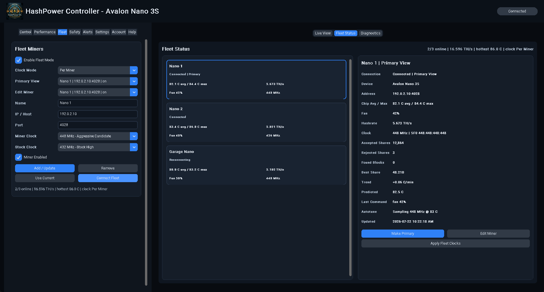Click Garage Nano Fan 50% text
Screen dimensions: 544x292
click(x=176, y=178)
